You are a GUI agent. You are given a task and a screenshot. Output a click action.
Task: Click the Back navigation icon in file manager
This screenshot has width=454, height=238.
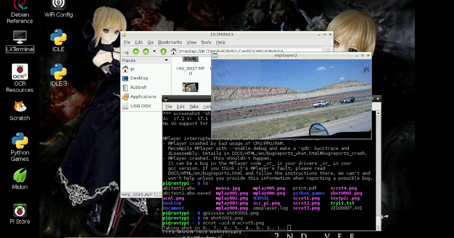pos(135,51)
